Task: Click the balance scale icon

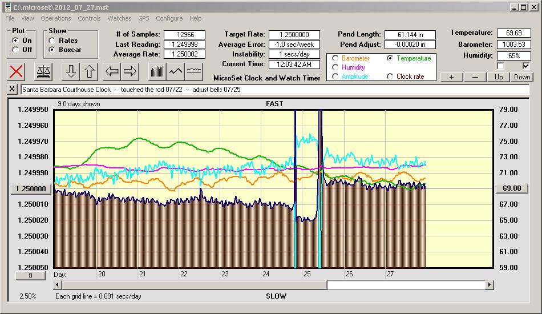Action: tap(43, 71)
